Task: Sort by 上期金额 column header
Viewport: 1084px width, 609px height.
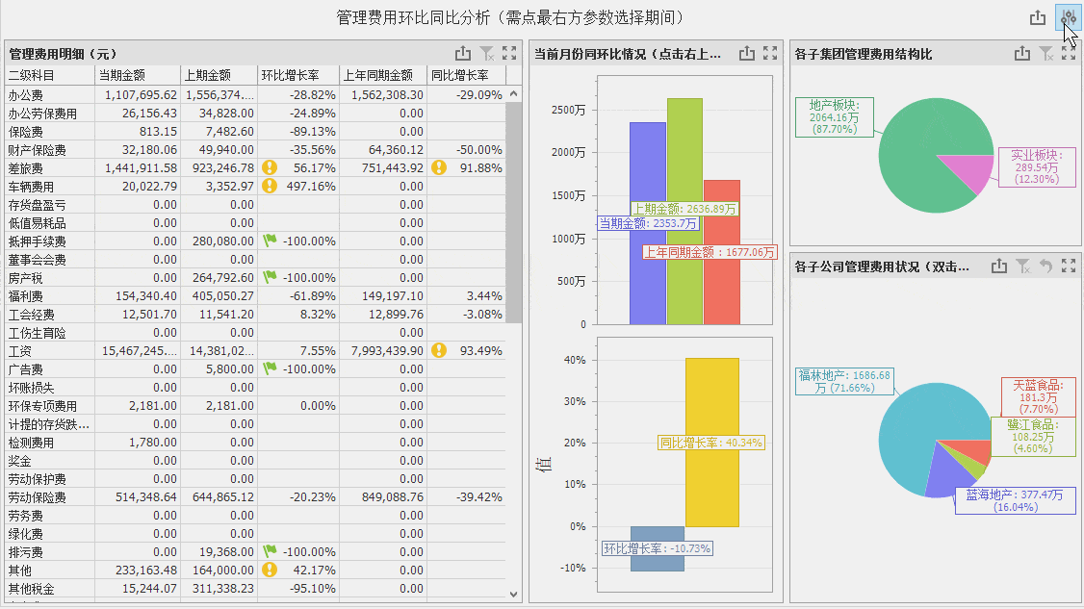Action: coord(219,75)
